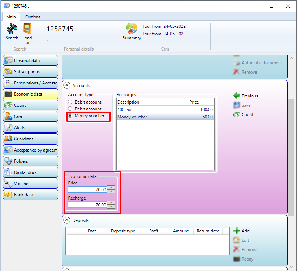Click the Price input field
This screenshot has height=271, width=297.
[87, 189]
